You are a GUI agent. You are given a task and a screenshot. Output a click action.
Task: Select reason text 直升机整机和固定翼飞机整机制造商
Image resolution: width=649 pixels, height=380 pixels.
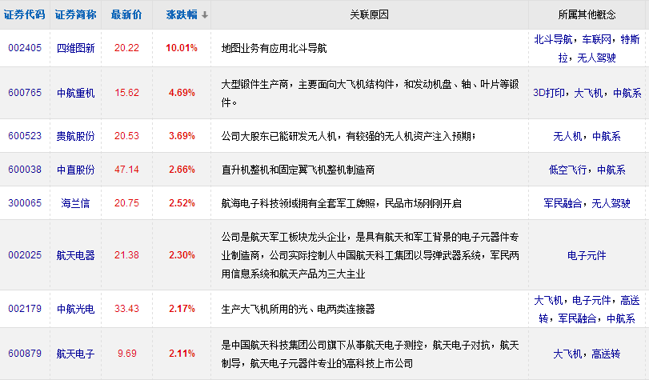(298, 170)
